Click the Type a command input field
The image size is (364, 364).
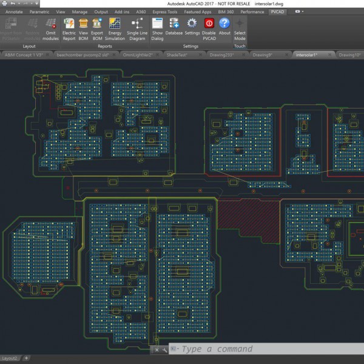tap(267, 349)
